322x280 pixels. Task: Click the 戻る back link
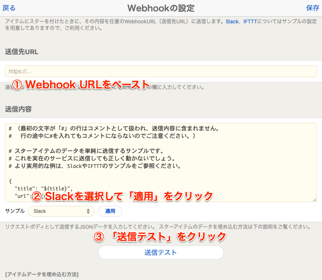(9, 8)
